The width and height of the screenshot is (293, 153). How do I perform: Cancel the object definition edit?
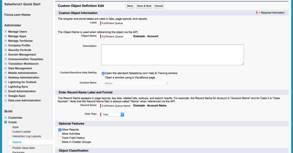(x=159, y=6)
